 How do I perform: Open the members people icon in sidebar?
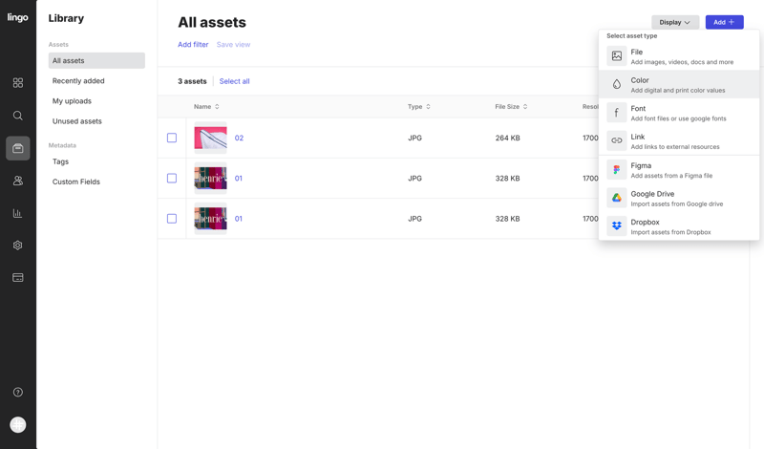(17, 181)
